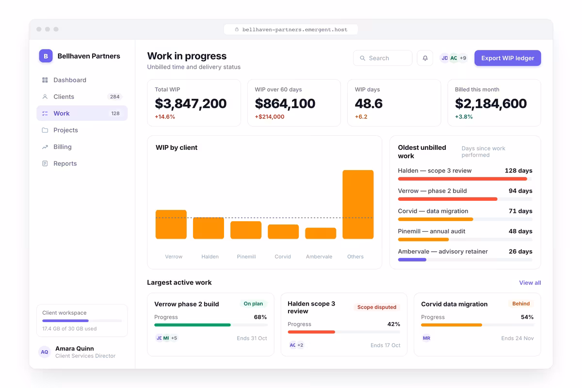Go to Dashboard in sidebar
Screen dimensions: 582x388
(x=82, y=80)
